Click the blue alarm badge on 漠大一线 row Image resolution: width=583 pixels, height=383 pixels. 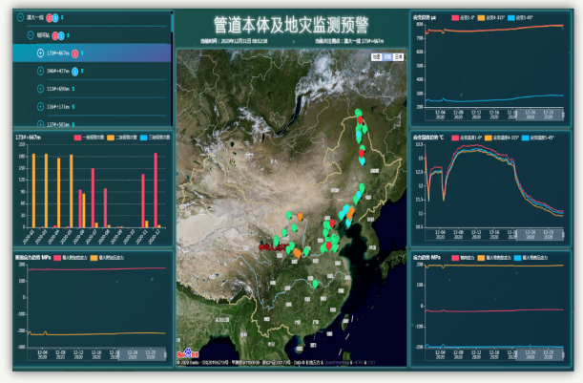click(x=55, y=17)
